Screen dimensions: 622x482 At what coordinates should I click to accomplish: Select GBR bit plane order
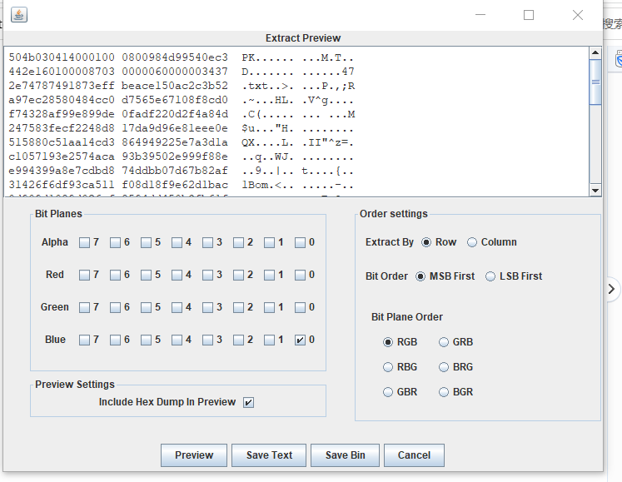(x=388, y=392)
